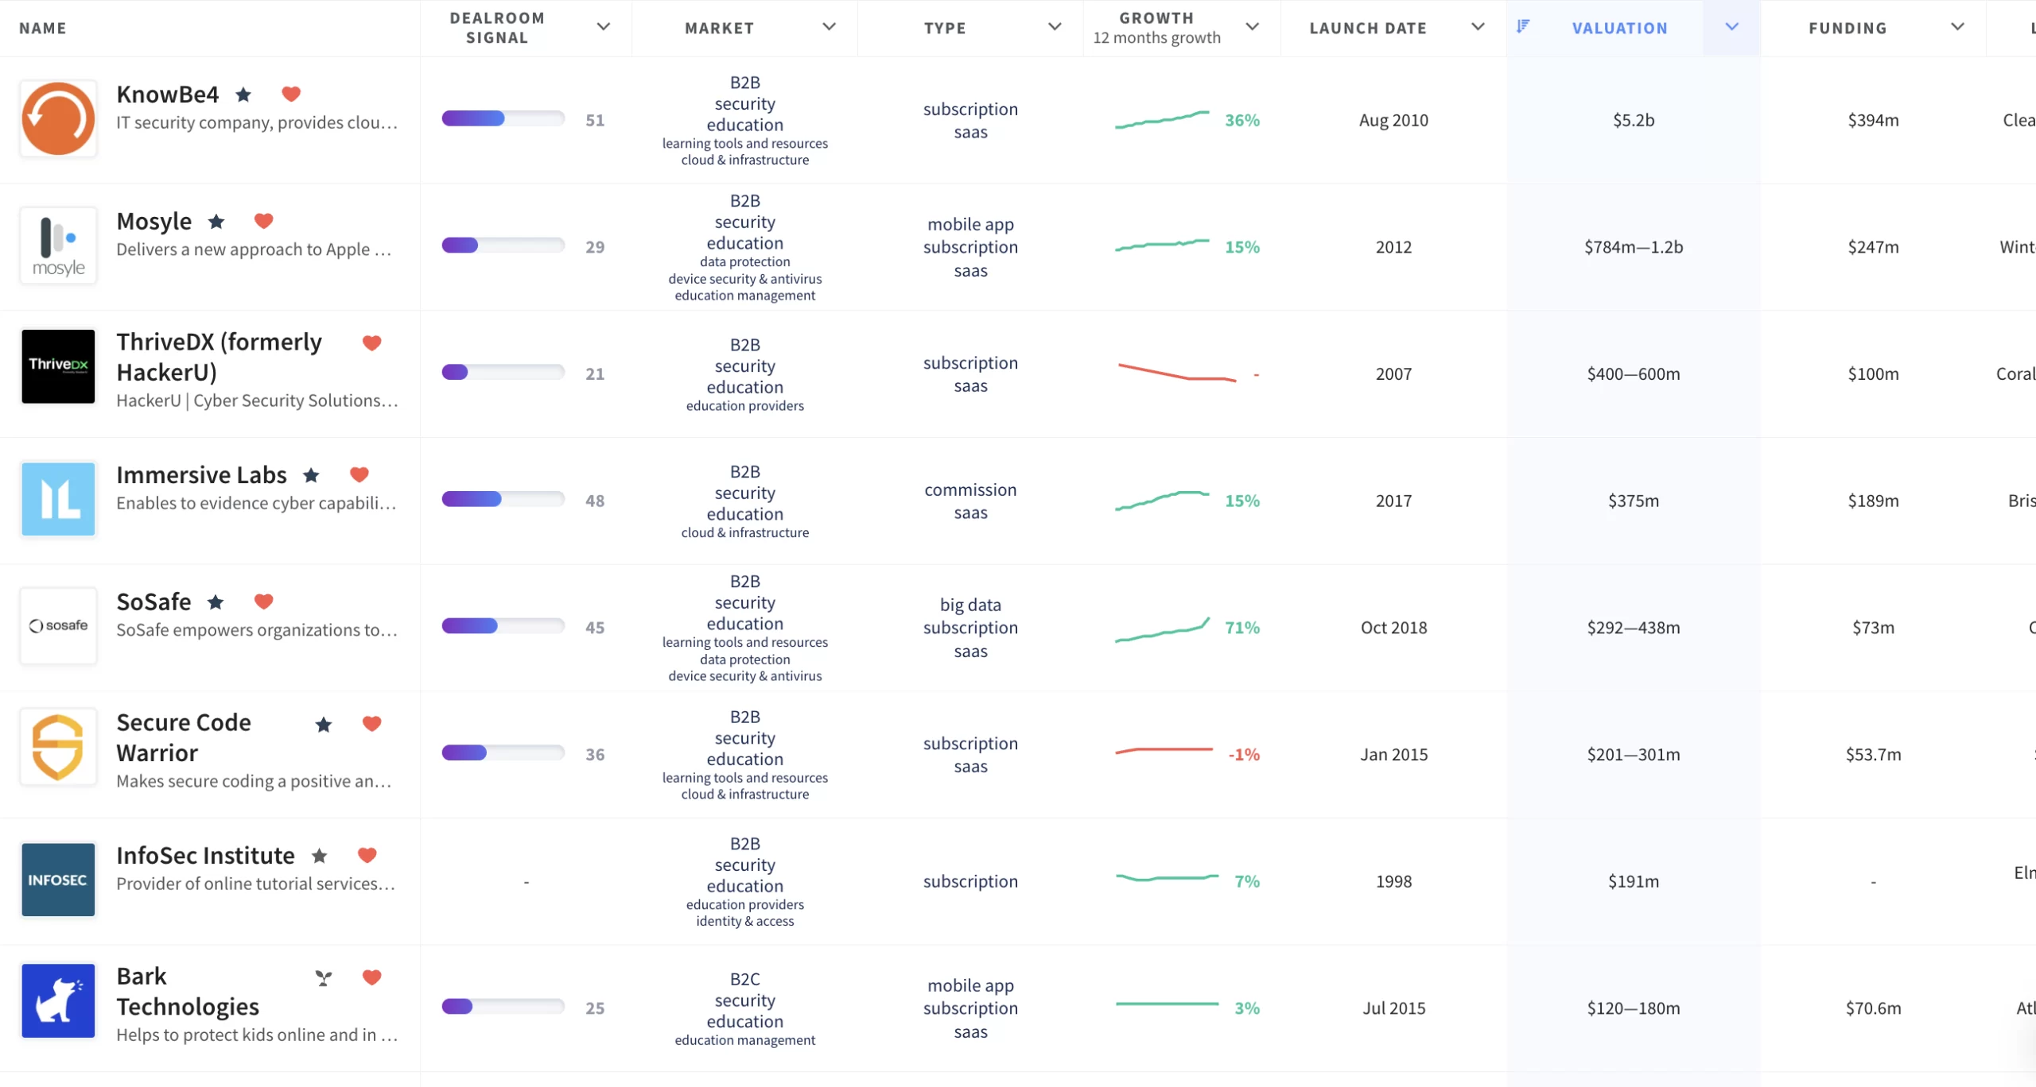This screenshot has height=1087, width=2036.
Task: Click the Valuation column header text
Action: click(1619, 28)
